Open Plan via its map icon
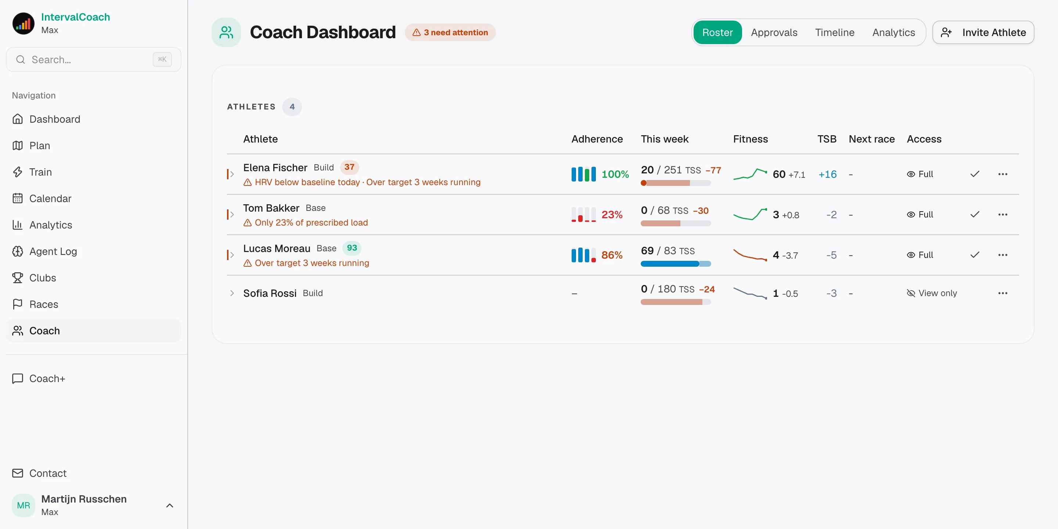The width and height of the screenshot is (1058, 529). pyautogui.click(x=17, y=145)
